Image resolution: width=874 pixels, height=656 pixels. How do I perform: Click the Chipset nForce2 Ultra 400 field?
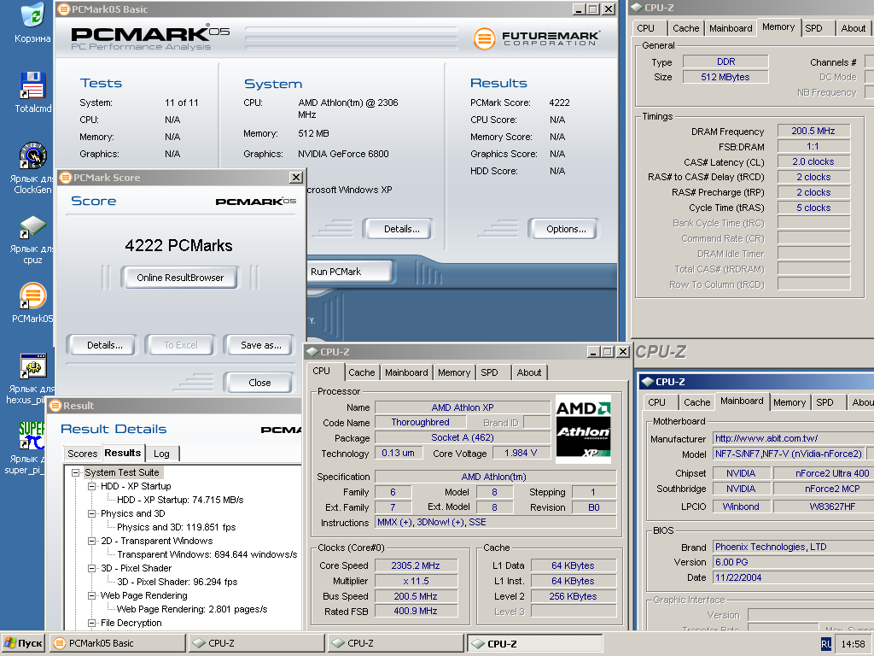coord(825,473)
